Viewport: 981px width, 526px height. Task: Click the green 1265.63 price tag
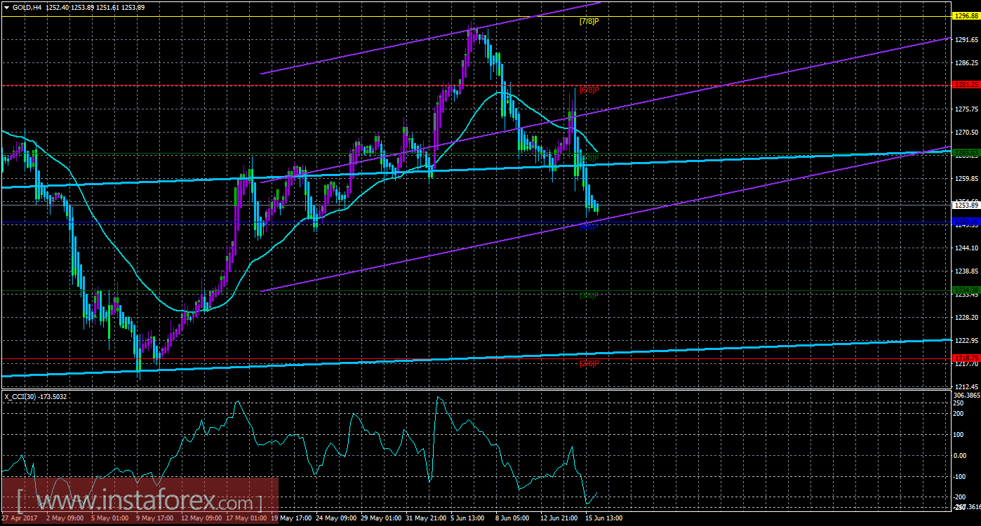click(x=966, y=153)
